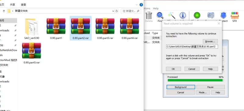Launch the Wizard wand icon in WinRAR
The width and height of the screenshot is (244, 111).
click(172, 15)
